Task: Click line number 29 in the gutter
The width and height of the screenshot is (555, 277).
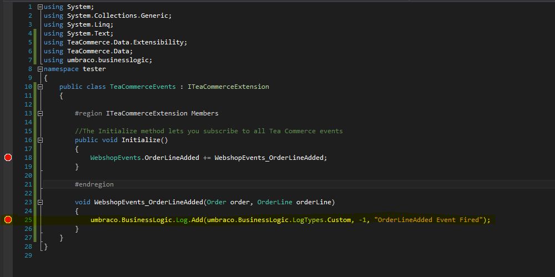Action: click(28, 255)
